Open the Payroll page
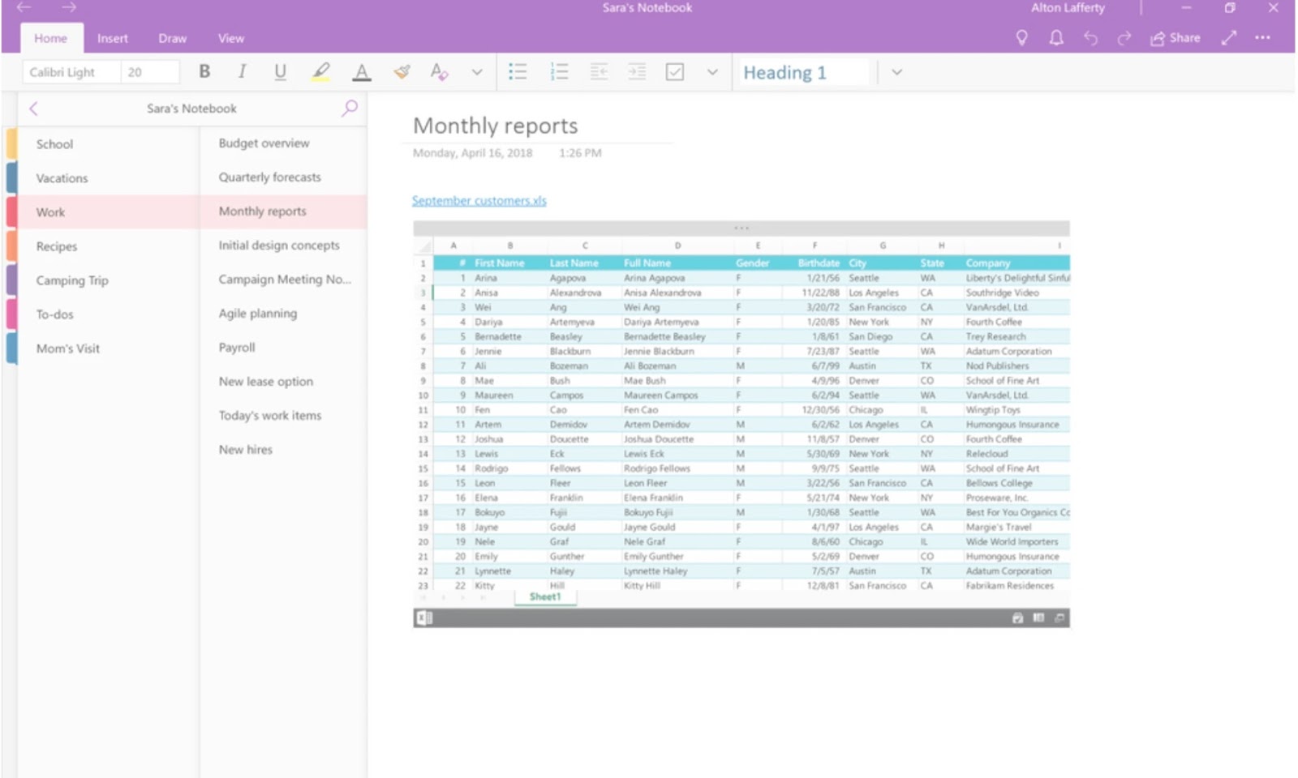This screenshot has height=778, width=1298. (283, 347)
